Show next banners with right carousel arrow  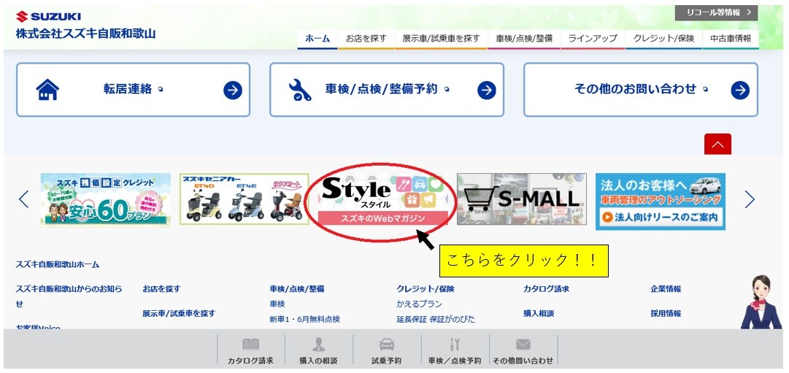point(750,199)
